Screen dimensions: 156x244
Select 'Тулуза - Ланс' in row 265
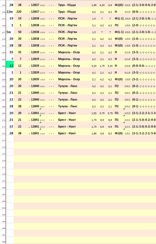tap(68, 86)
